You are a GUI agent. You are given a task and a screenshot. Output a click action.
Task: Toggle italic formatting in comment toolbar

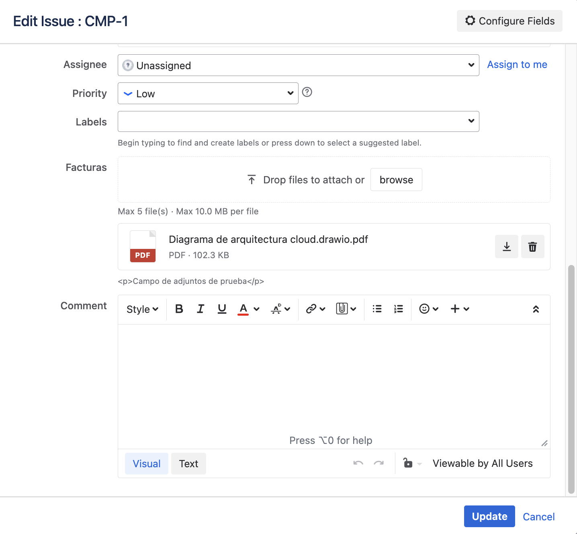pyautogui.click(x=201, y=309)
